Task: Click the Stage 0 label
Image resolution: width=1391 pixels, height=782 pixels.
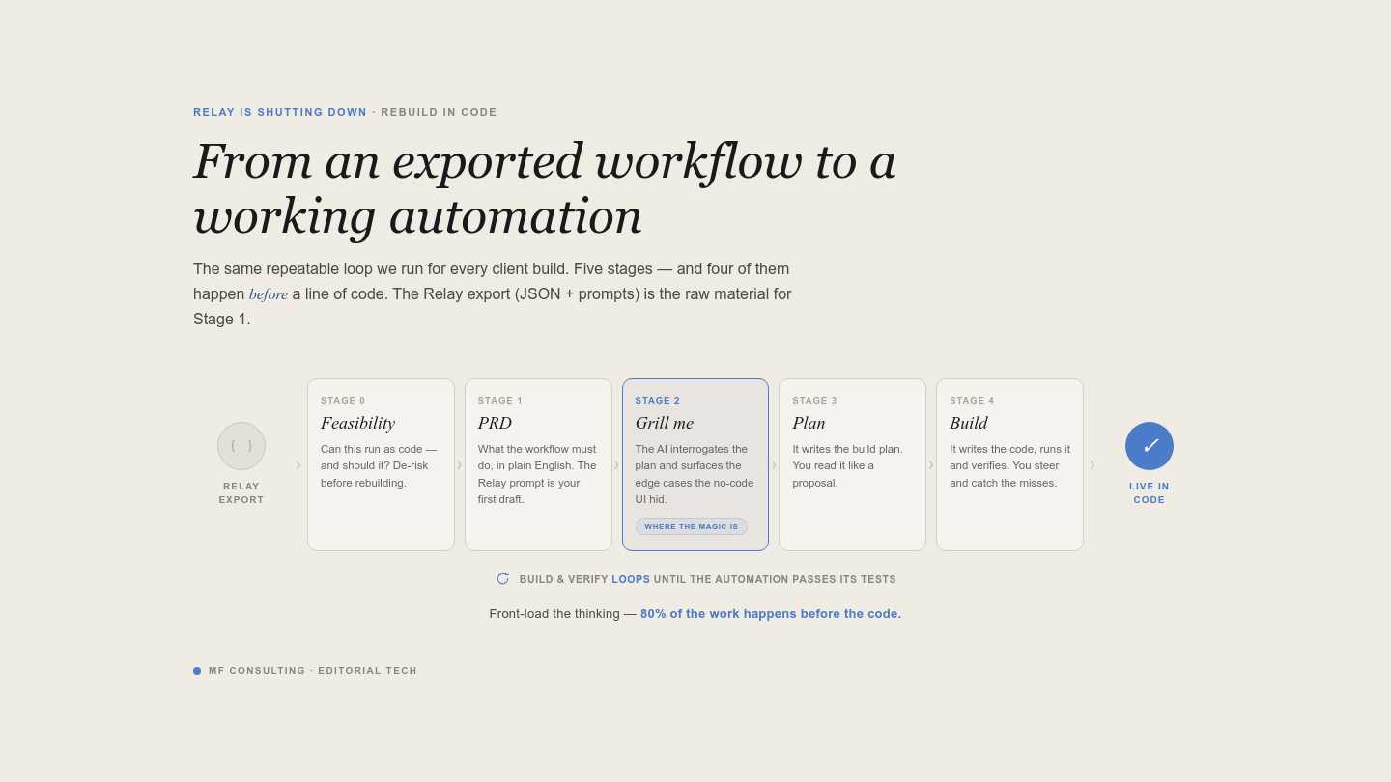Action: pos(343,401)
